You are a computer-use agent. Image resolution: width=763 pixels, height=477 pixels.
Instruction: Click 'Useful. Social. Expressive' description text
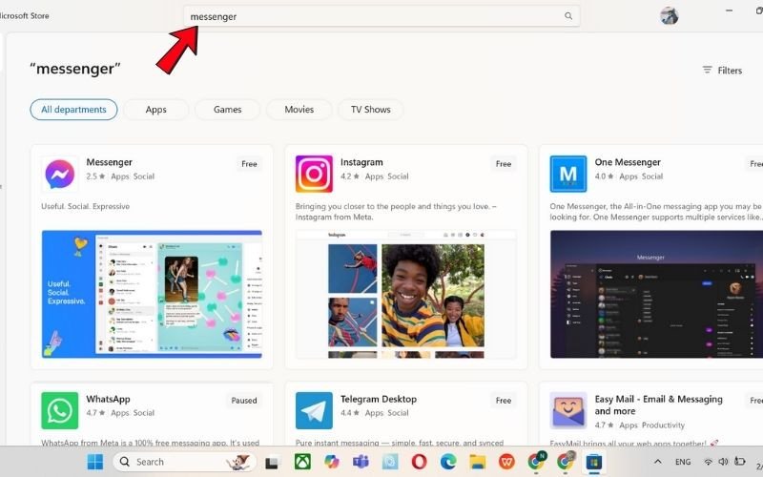click(85, 206)
